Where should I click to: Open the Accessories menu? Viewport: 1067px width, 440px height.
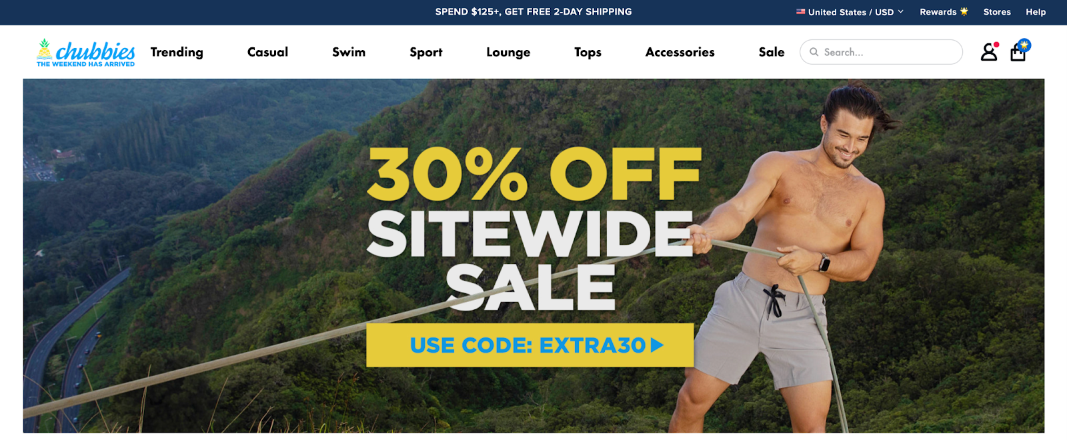tap(680, 52)
